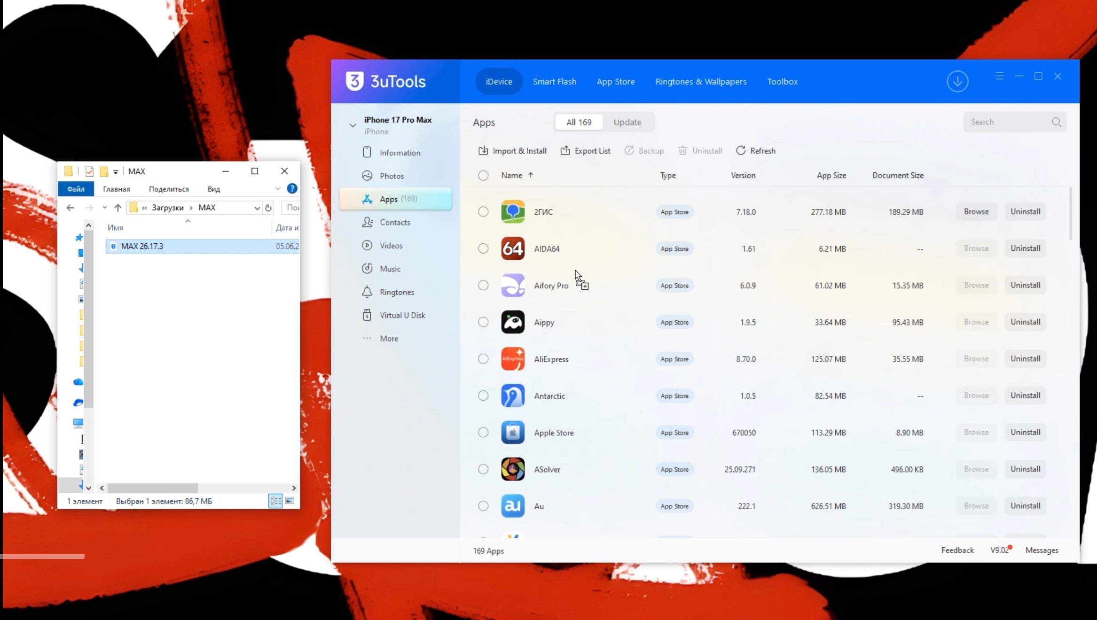The image size is (1097, 620).
Task: Click Import & Install button
Action: tap(512, 151)
